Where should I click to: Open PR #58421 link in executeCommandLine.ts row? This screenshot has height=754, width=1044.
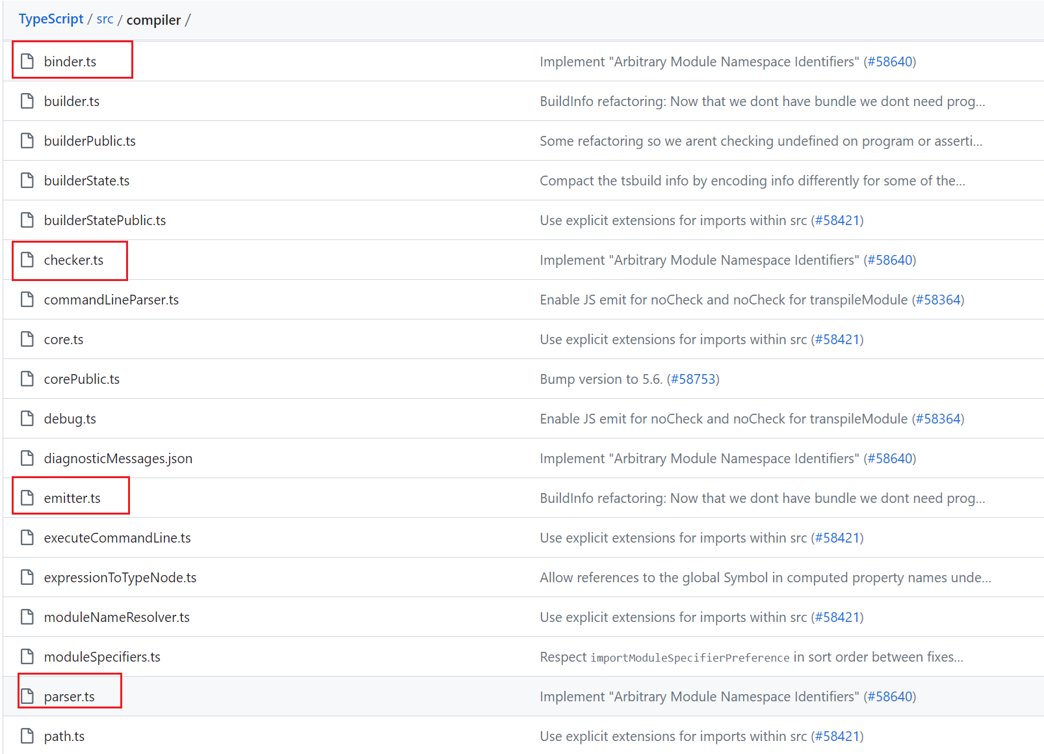click(837, 537)
